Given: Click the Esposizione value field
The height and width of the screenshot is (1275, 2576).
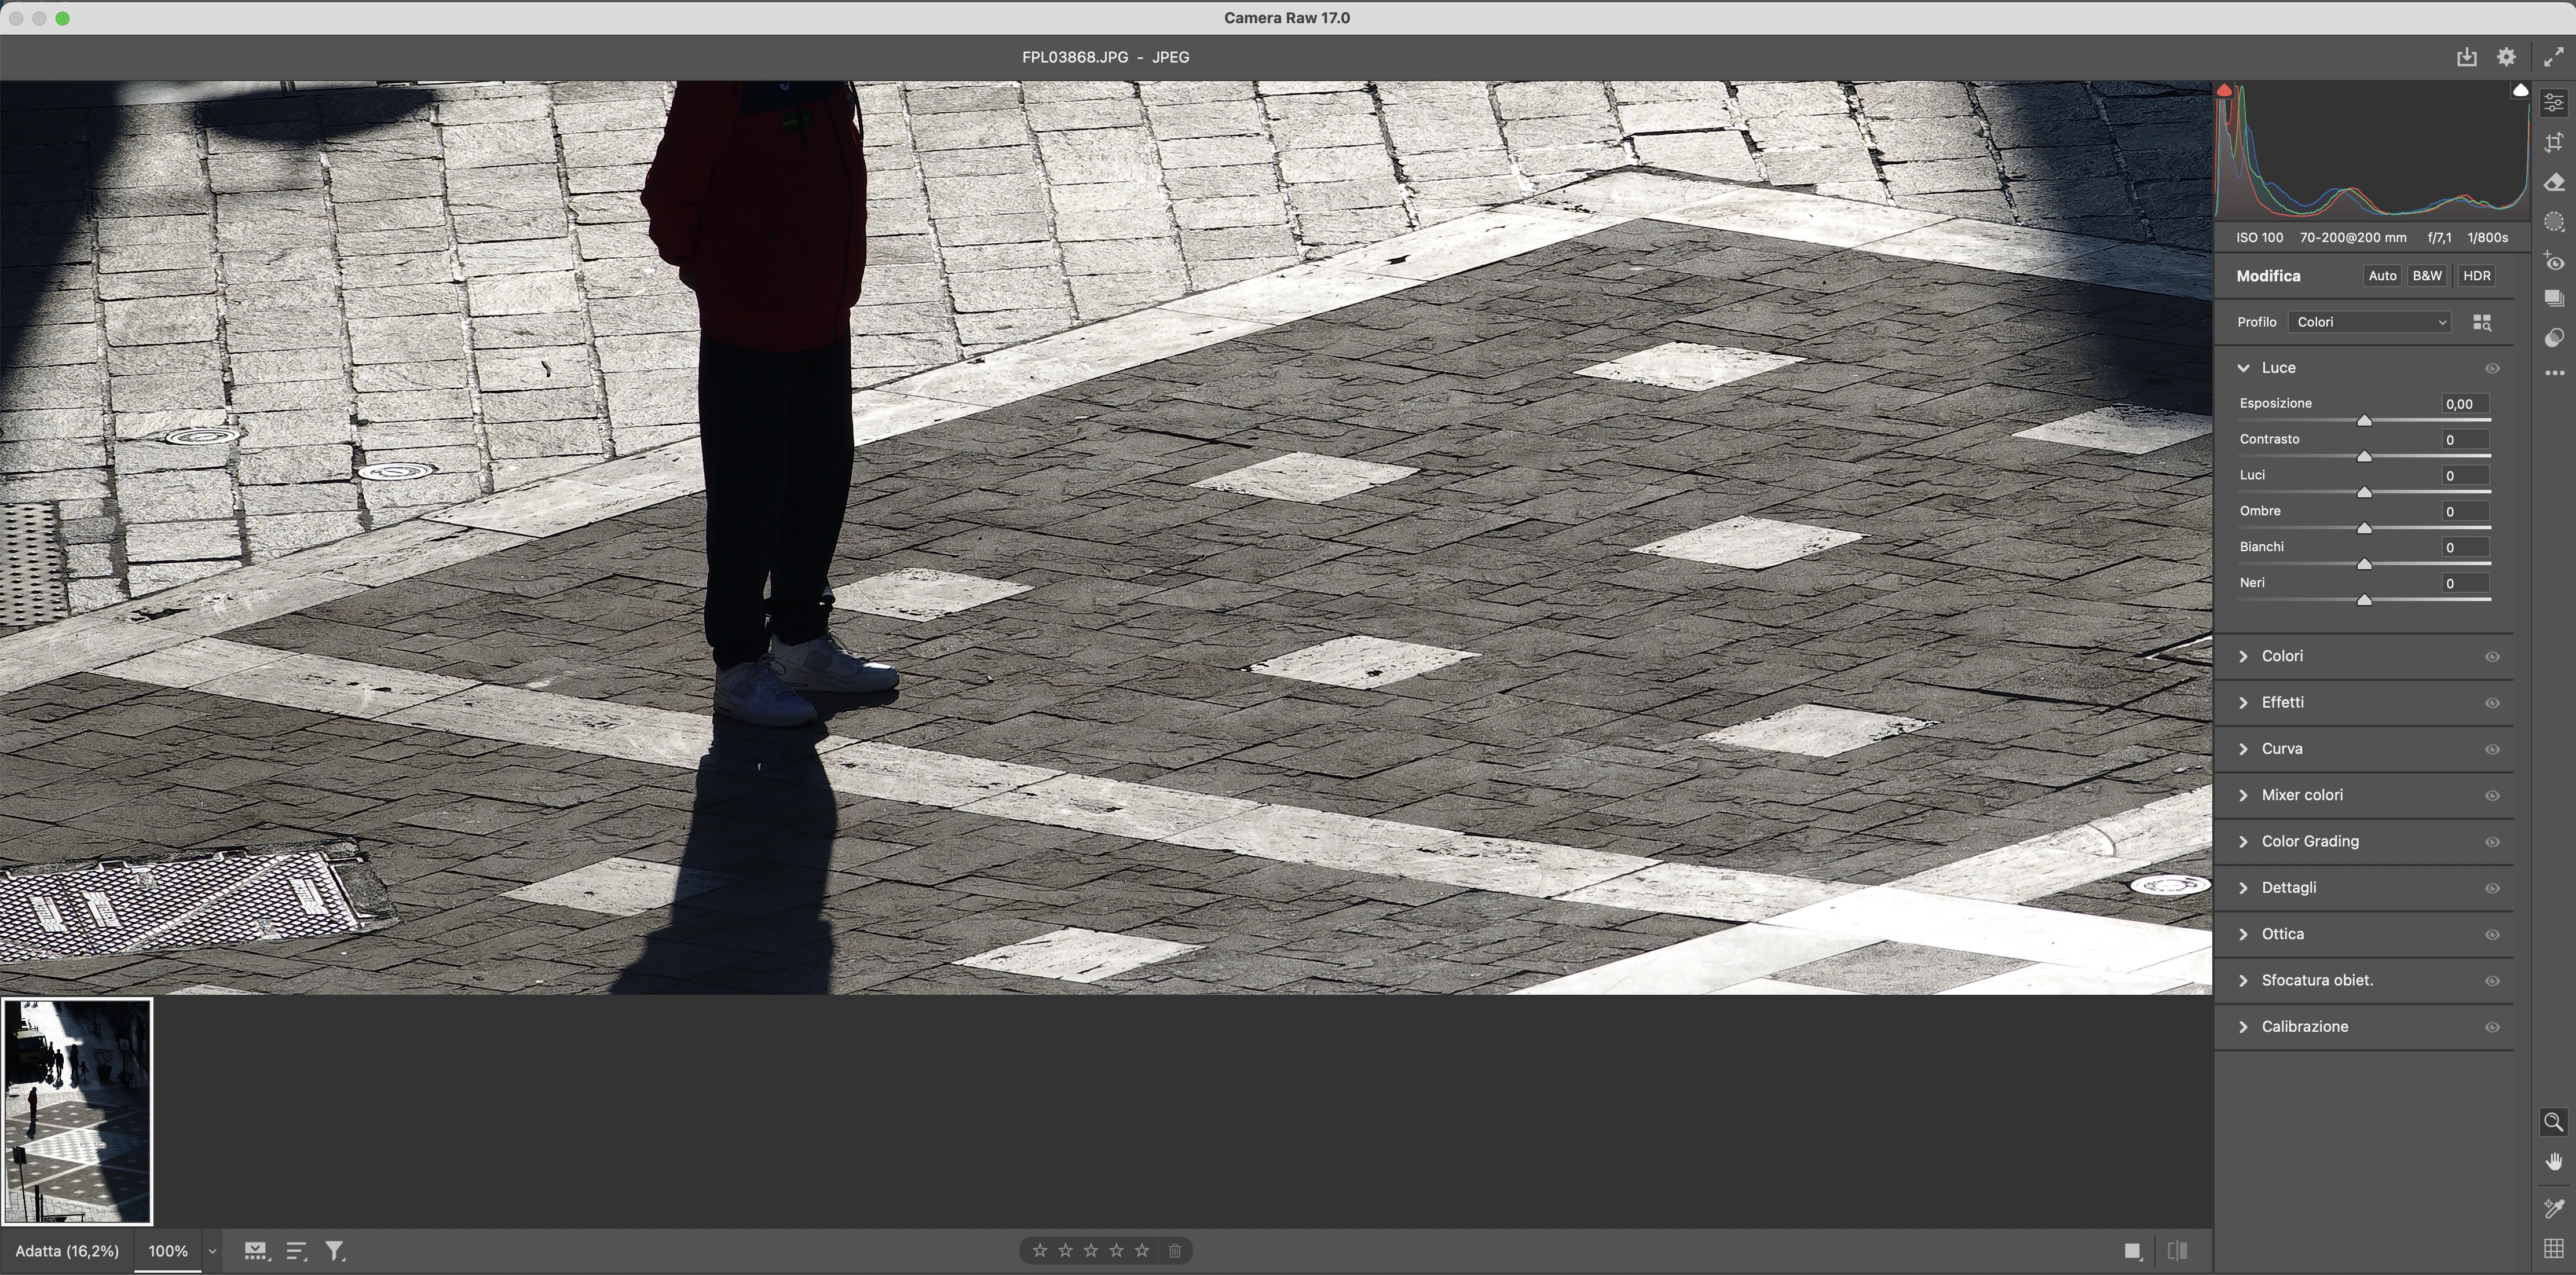Looking at the screenshot, I should 2465,404.
